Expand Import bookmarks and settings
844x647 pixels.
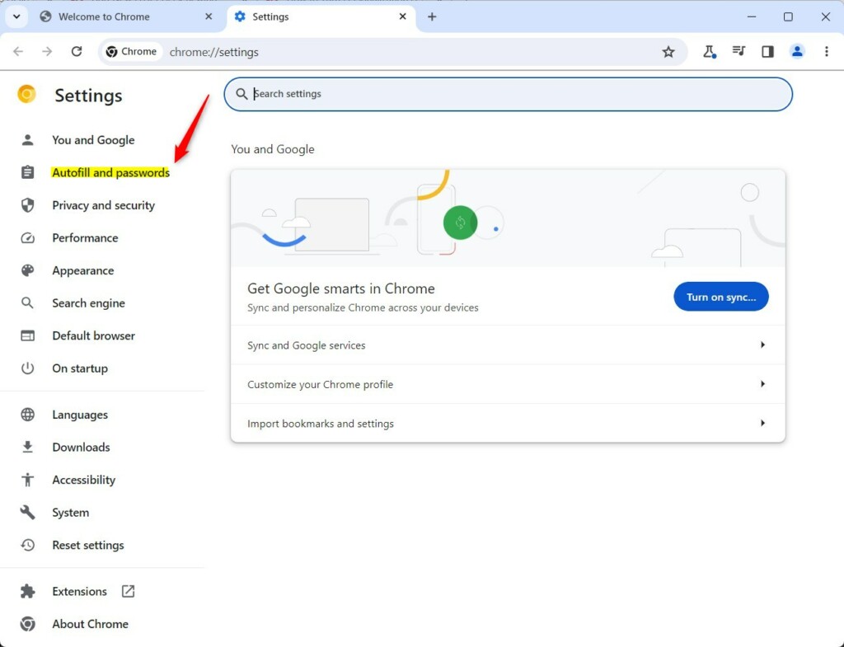[507, 423]
